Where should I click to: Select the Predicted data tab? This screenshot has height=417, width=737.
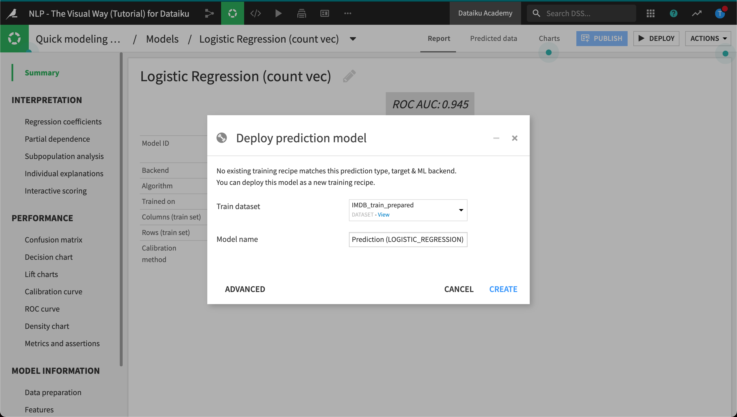tap(493, 39)
